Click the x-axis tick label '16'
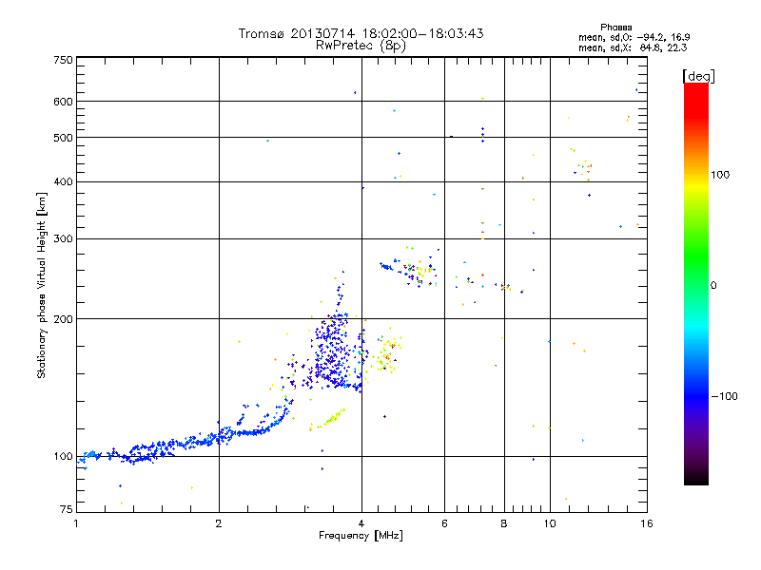761x570 pixels. (x=647, y=523)
